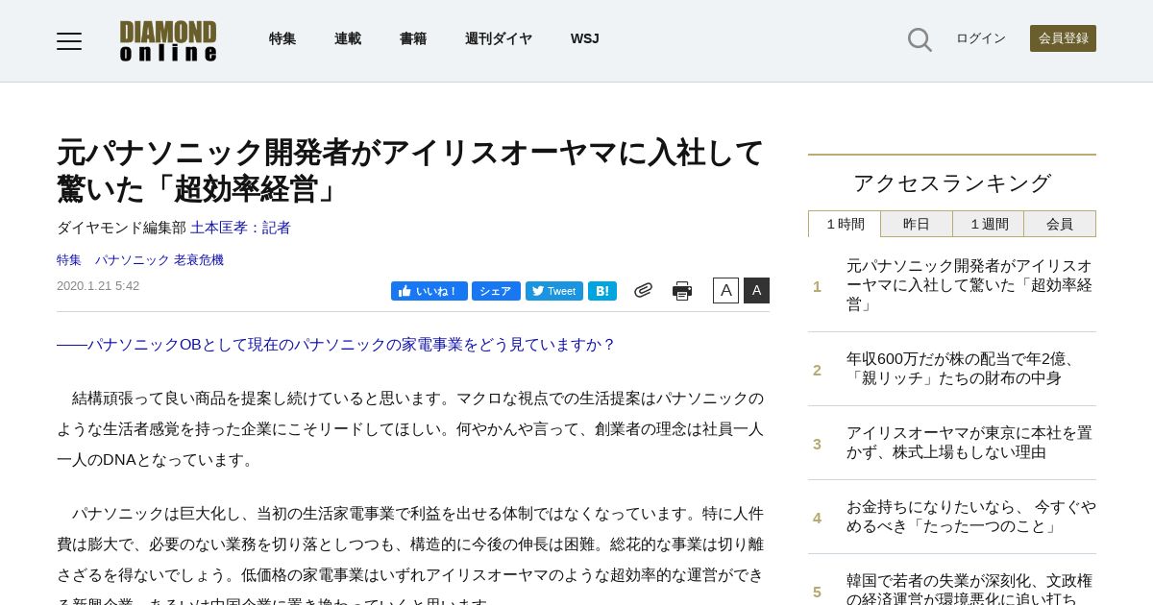Select the １時間 ranking tab
Screen dimensions: 1153x605
coord(845,224)
